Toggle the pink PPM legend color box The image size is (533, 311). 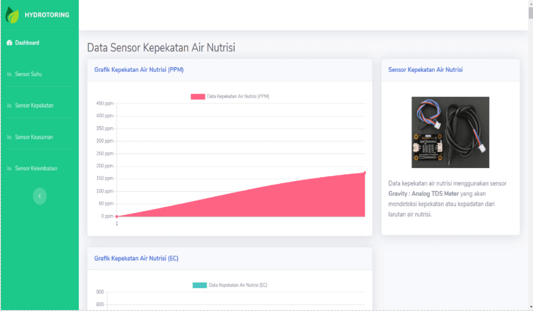click(198, 97)
